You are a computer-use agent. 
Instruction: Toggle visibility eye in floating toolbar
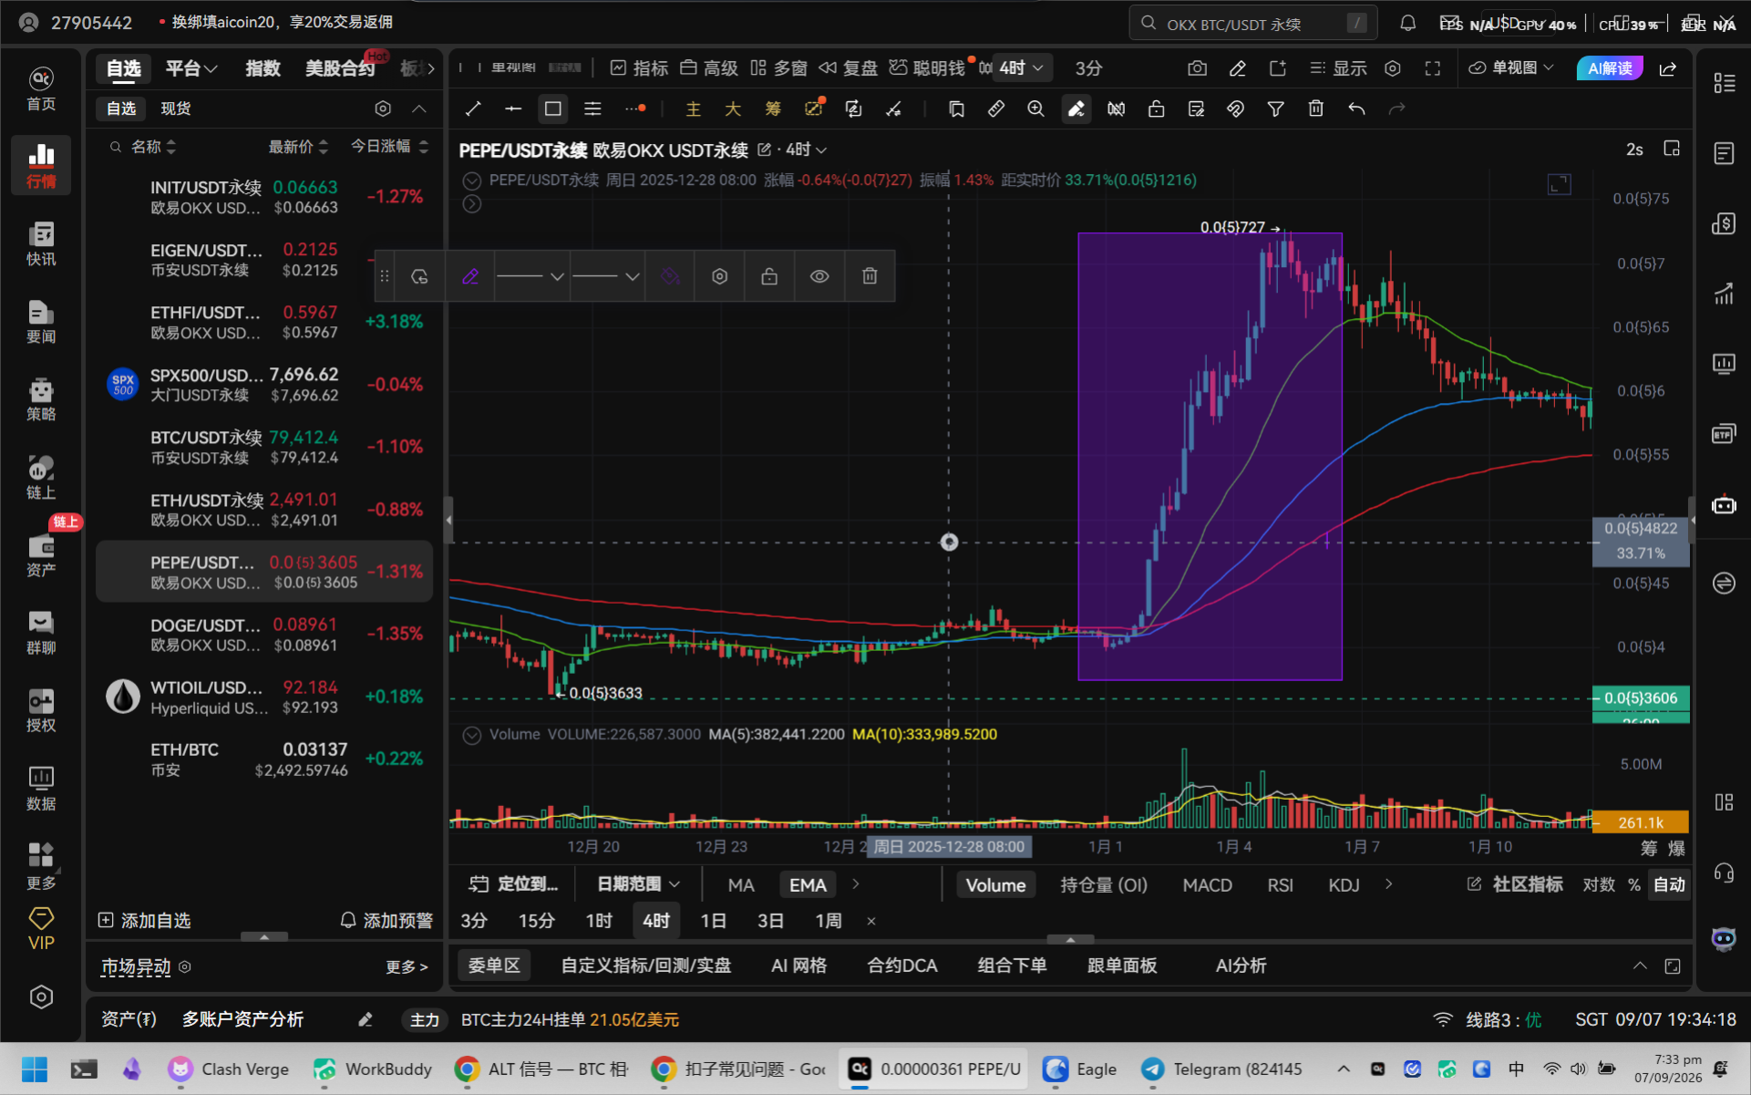point(819,276)
